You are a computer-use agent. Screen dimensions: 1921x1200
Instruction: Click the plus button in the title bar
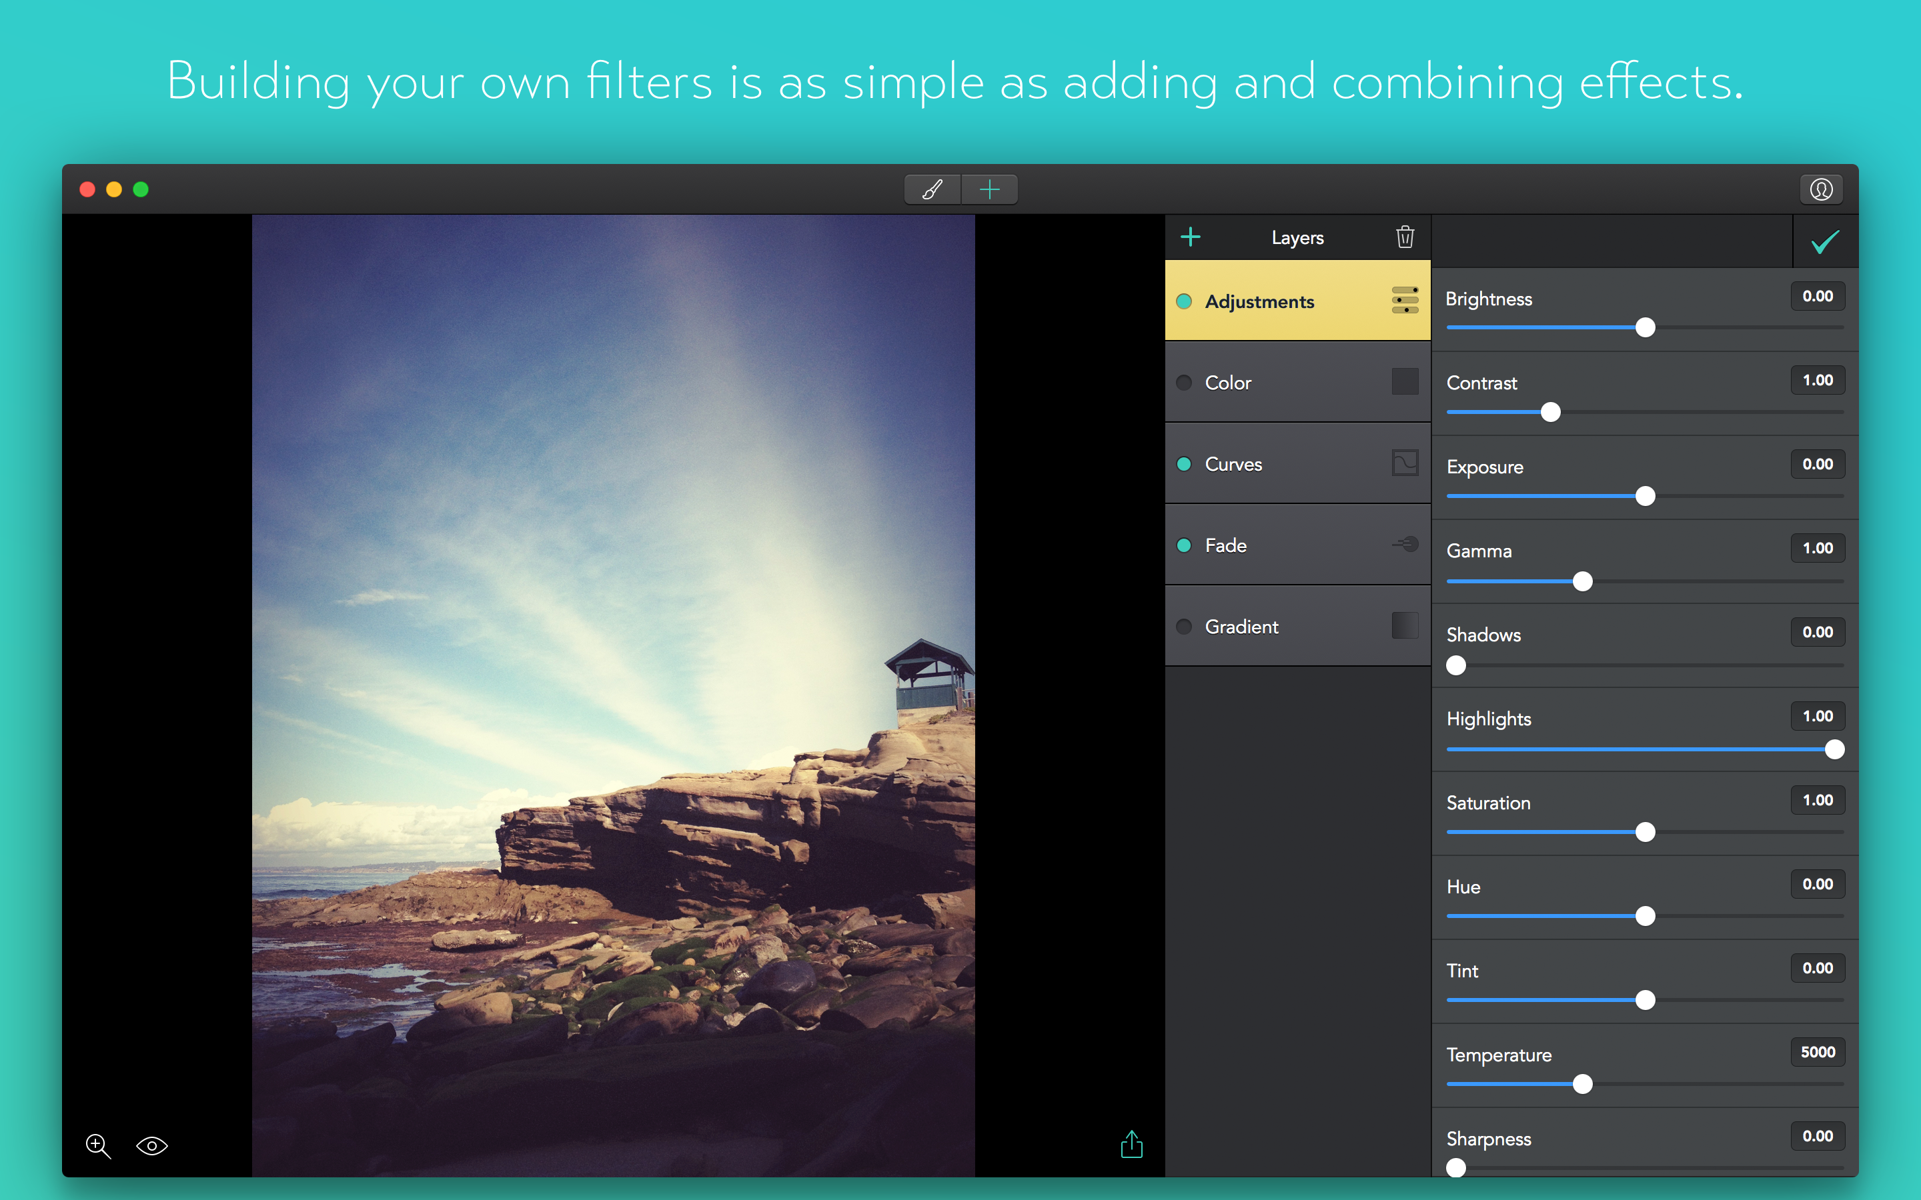(989, 190)
